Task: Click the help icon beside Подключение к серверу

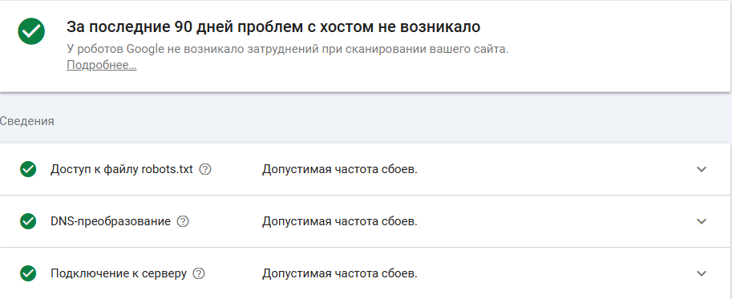Action: pos(199,273)
